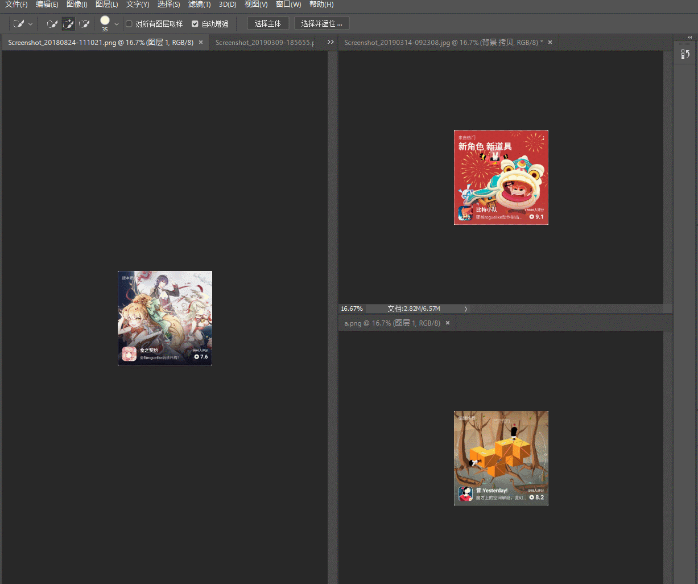Close the Screenshot_20180824-111021.png tab
The image size is (698, 584).
tap(201, 43)
